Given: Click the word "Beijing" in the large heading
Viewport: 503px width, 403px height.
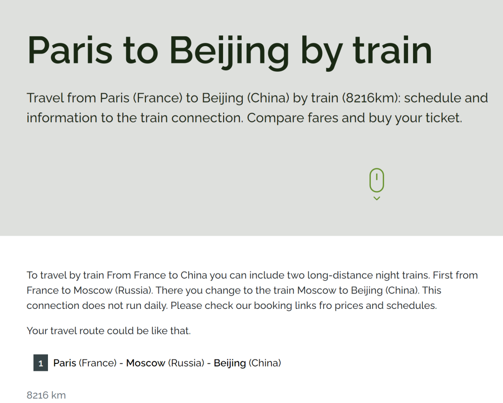Looking at the screenshot, I should (x=229, y=49).
